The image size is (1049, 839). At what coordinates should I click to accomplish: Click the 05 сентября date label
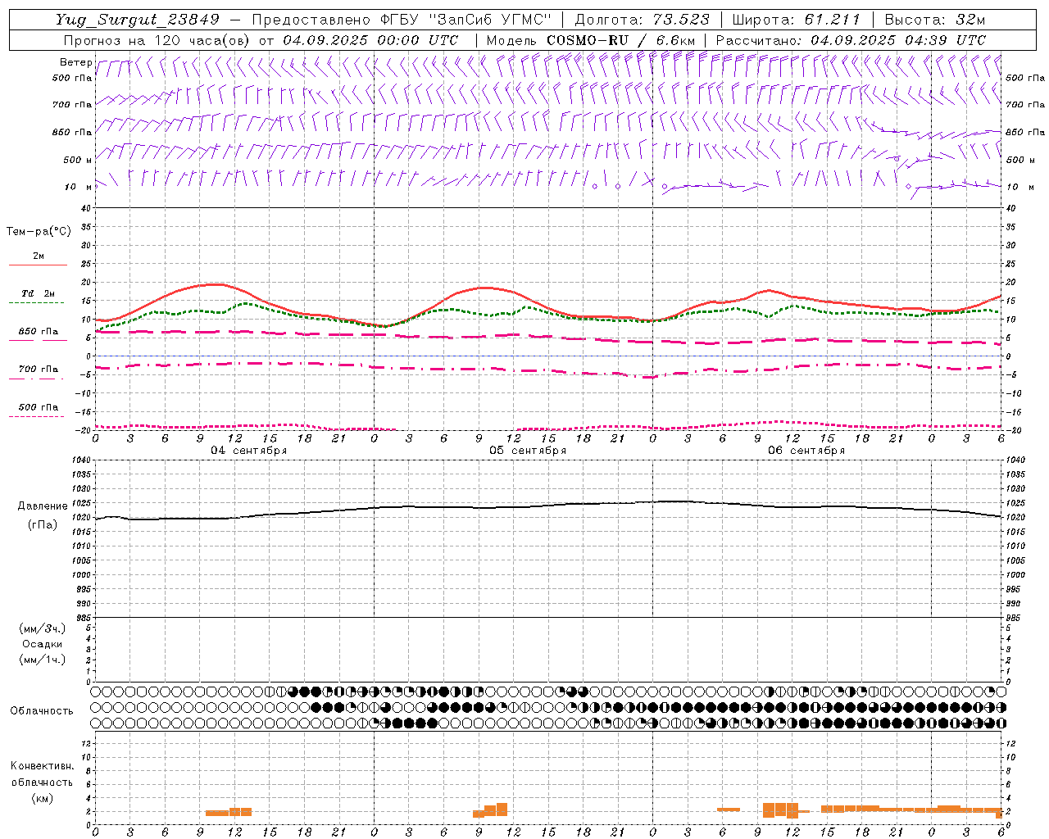528,451
